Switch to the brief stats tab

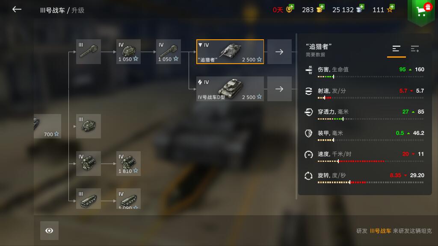point(396,49)
